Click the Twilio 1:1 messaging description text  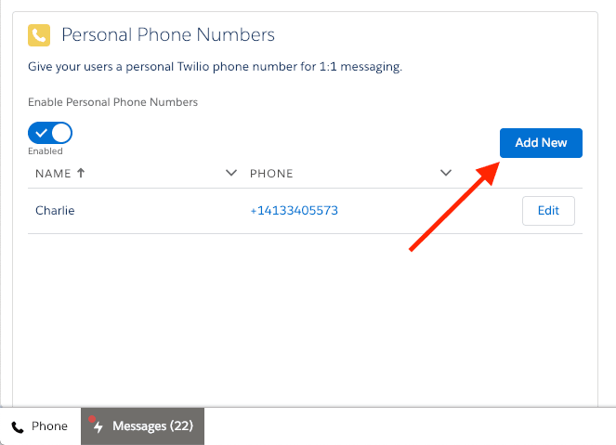coord(215,67)
